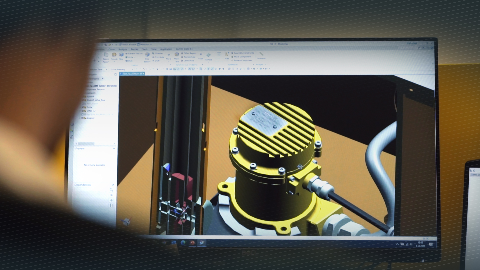Select the Edge Blend tool
Screen dimensions: 480x270
click(x=147, y=57)
